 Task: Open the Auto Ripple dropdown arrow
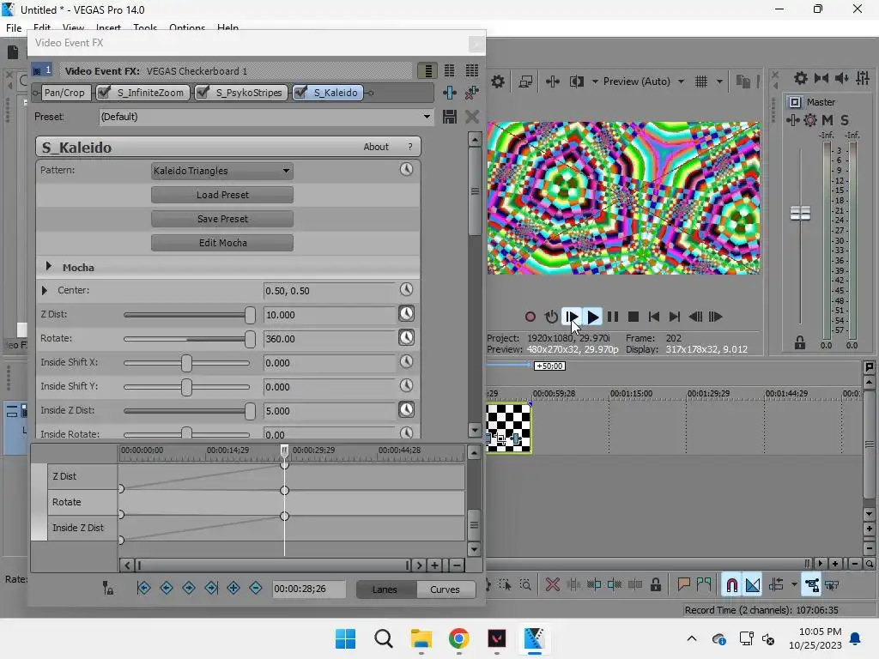[794, 585]
